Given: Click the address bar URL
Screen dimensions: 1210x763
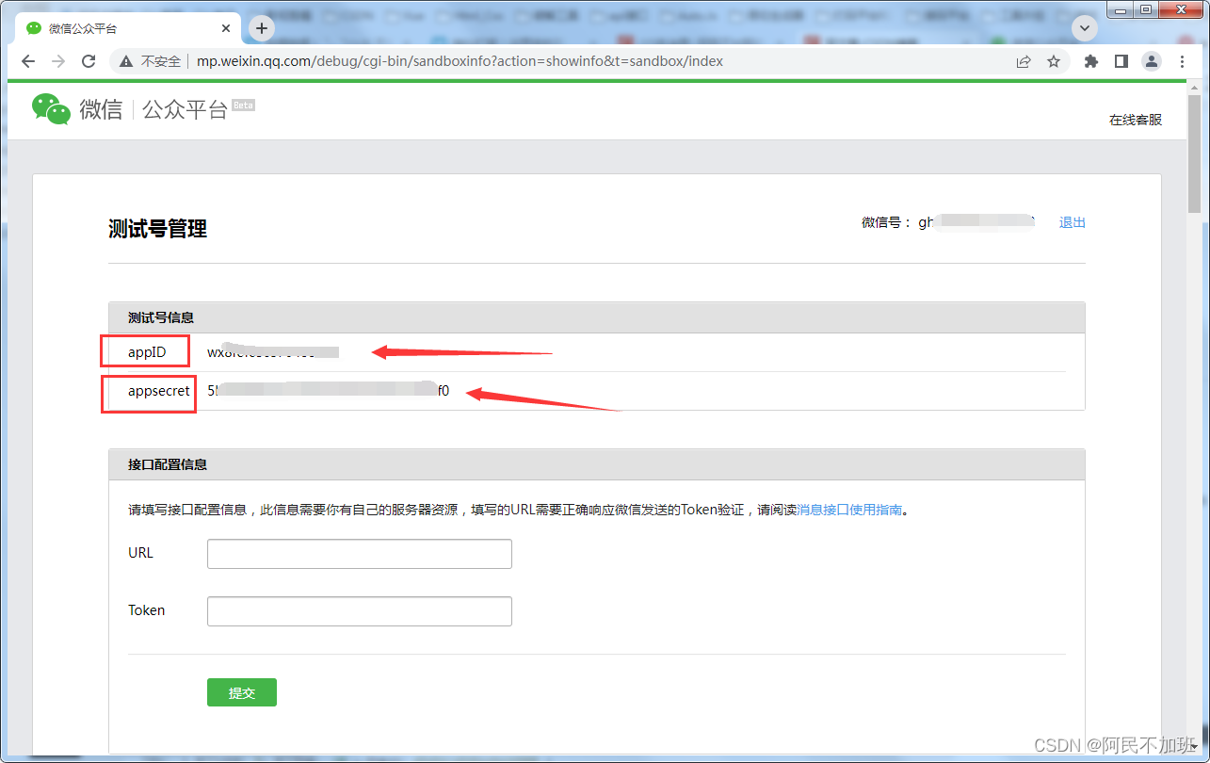Looking at the screenshot, I should pos(460,61).
